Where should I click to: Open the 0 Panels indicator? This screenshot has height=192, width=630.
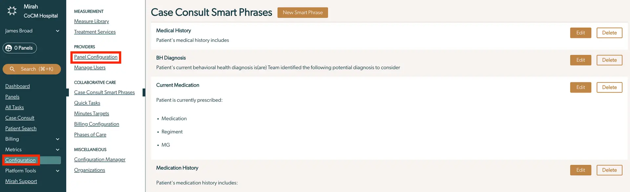[x=19, y=48]
